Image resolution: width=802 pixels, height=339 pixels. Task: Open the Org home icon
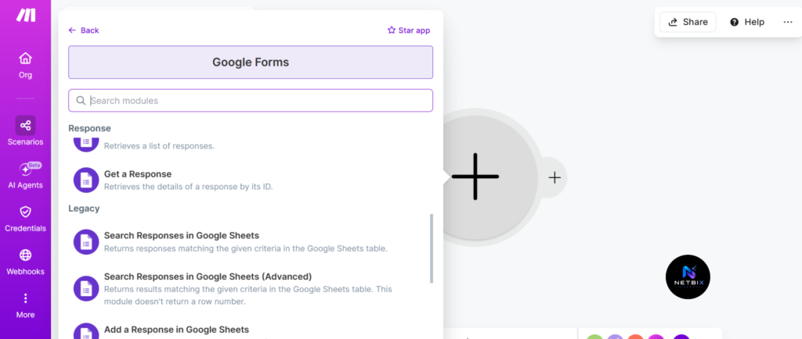(25, 59)
